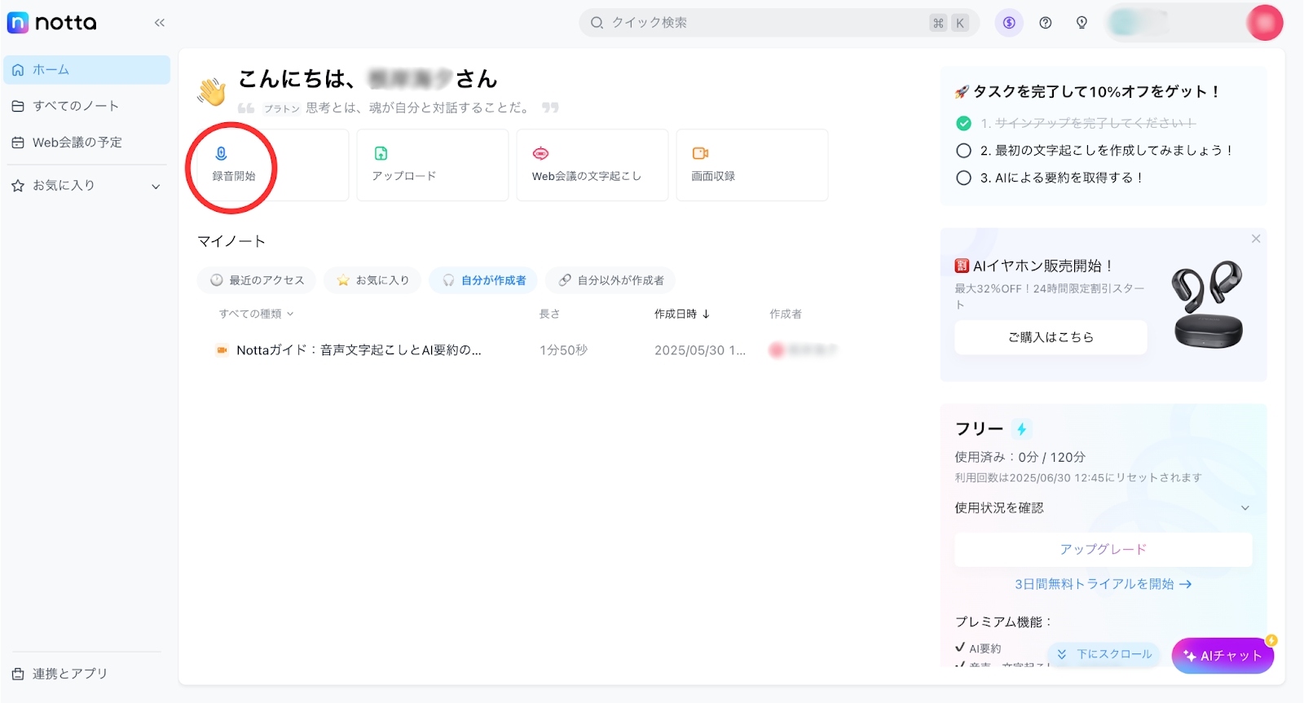Close the AIイヤホン promotion banner
This screenshot has width=1304, height=703.
click(x=1256, y=239)
